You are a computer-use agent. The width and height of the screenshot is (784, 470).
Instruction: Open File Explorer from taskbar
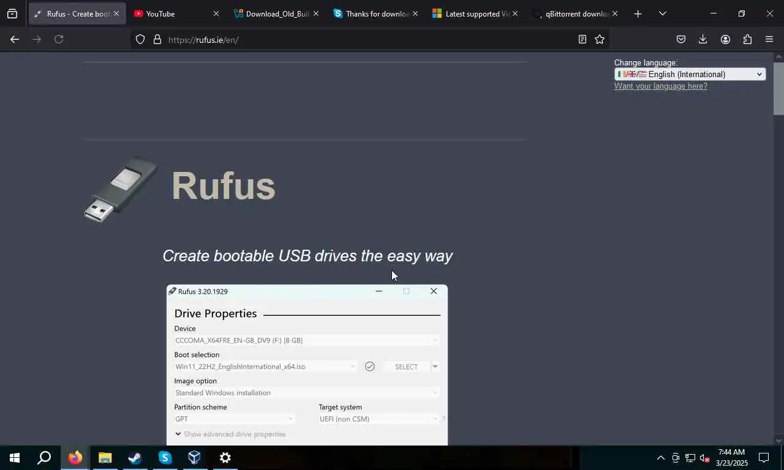105,458
